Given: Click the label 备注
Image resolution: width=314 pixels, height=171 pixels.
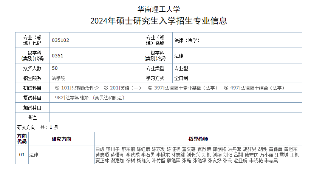Looking at the screenshot, I should (32, 118).
